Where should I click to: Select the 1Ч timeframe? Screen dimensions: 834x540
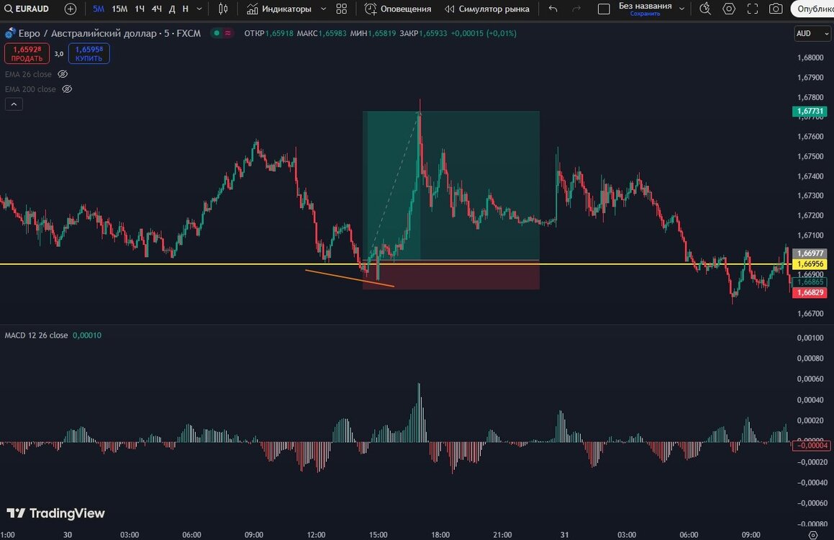coord(140,9)
